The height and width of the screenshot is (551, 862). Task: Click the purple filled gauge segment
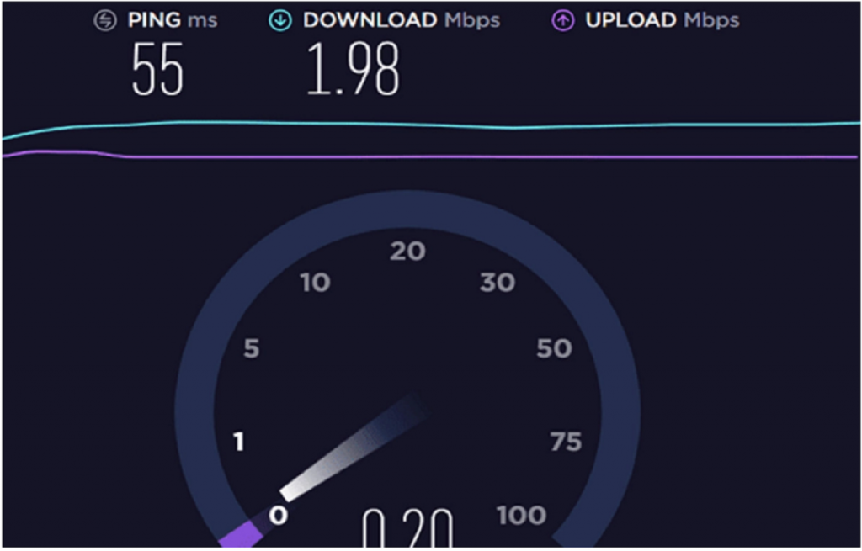pyautogui.click(x=242, y=534)
